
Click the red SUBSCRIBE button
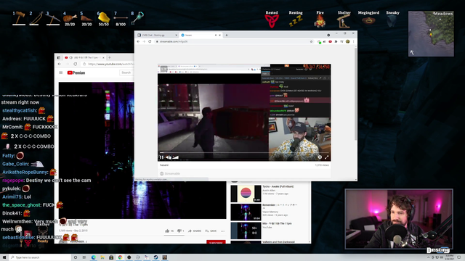pyautogui.click(x=216, y=242)
